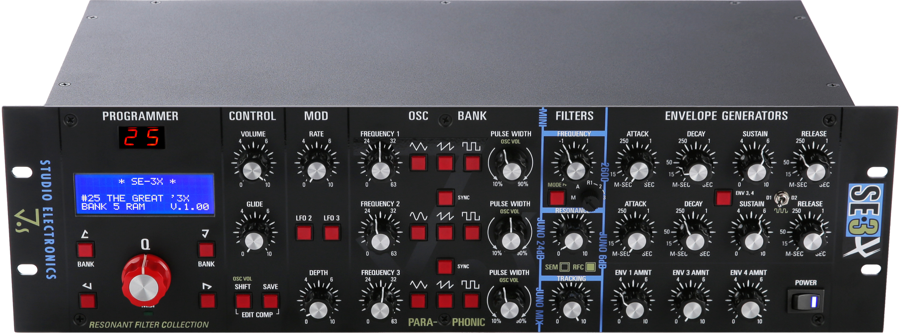Viewport: 901px width, 333px height.
Task: Turn the ENV 3 AMNT knob
Action: pyautogui.click(x=692, y=305)
